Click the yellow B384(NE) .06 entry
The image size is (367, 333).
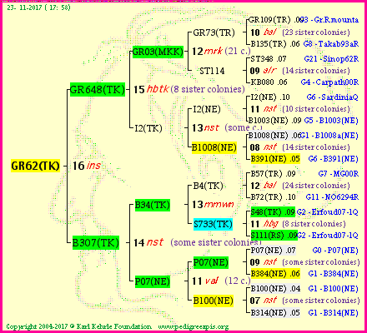[x=275, y=274]
